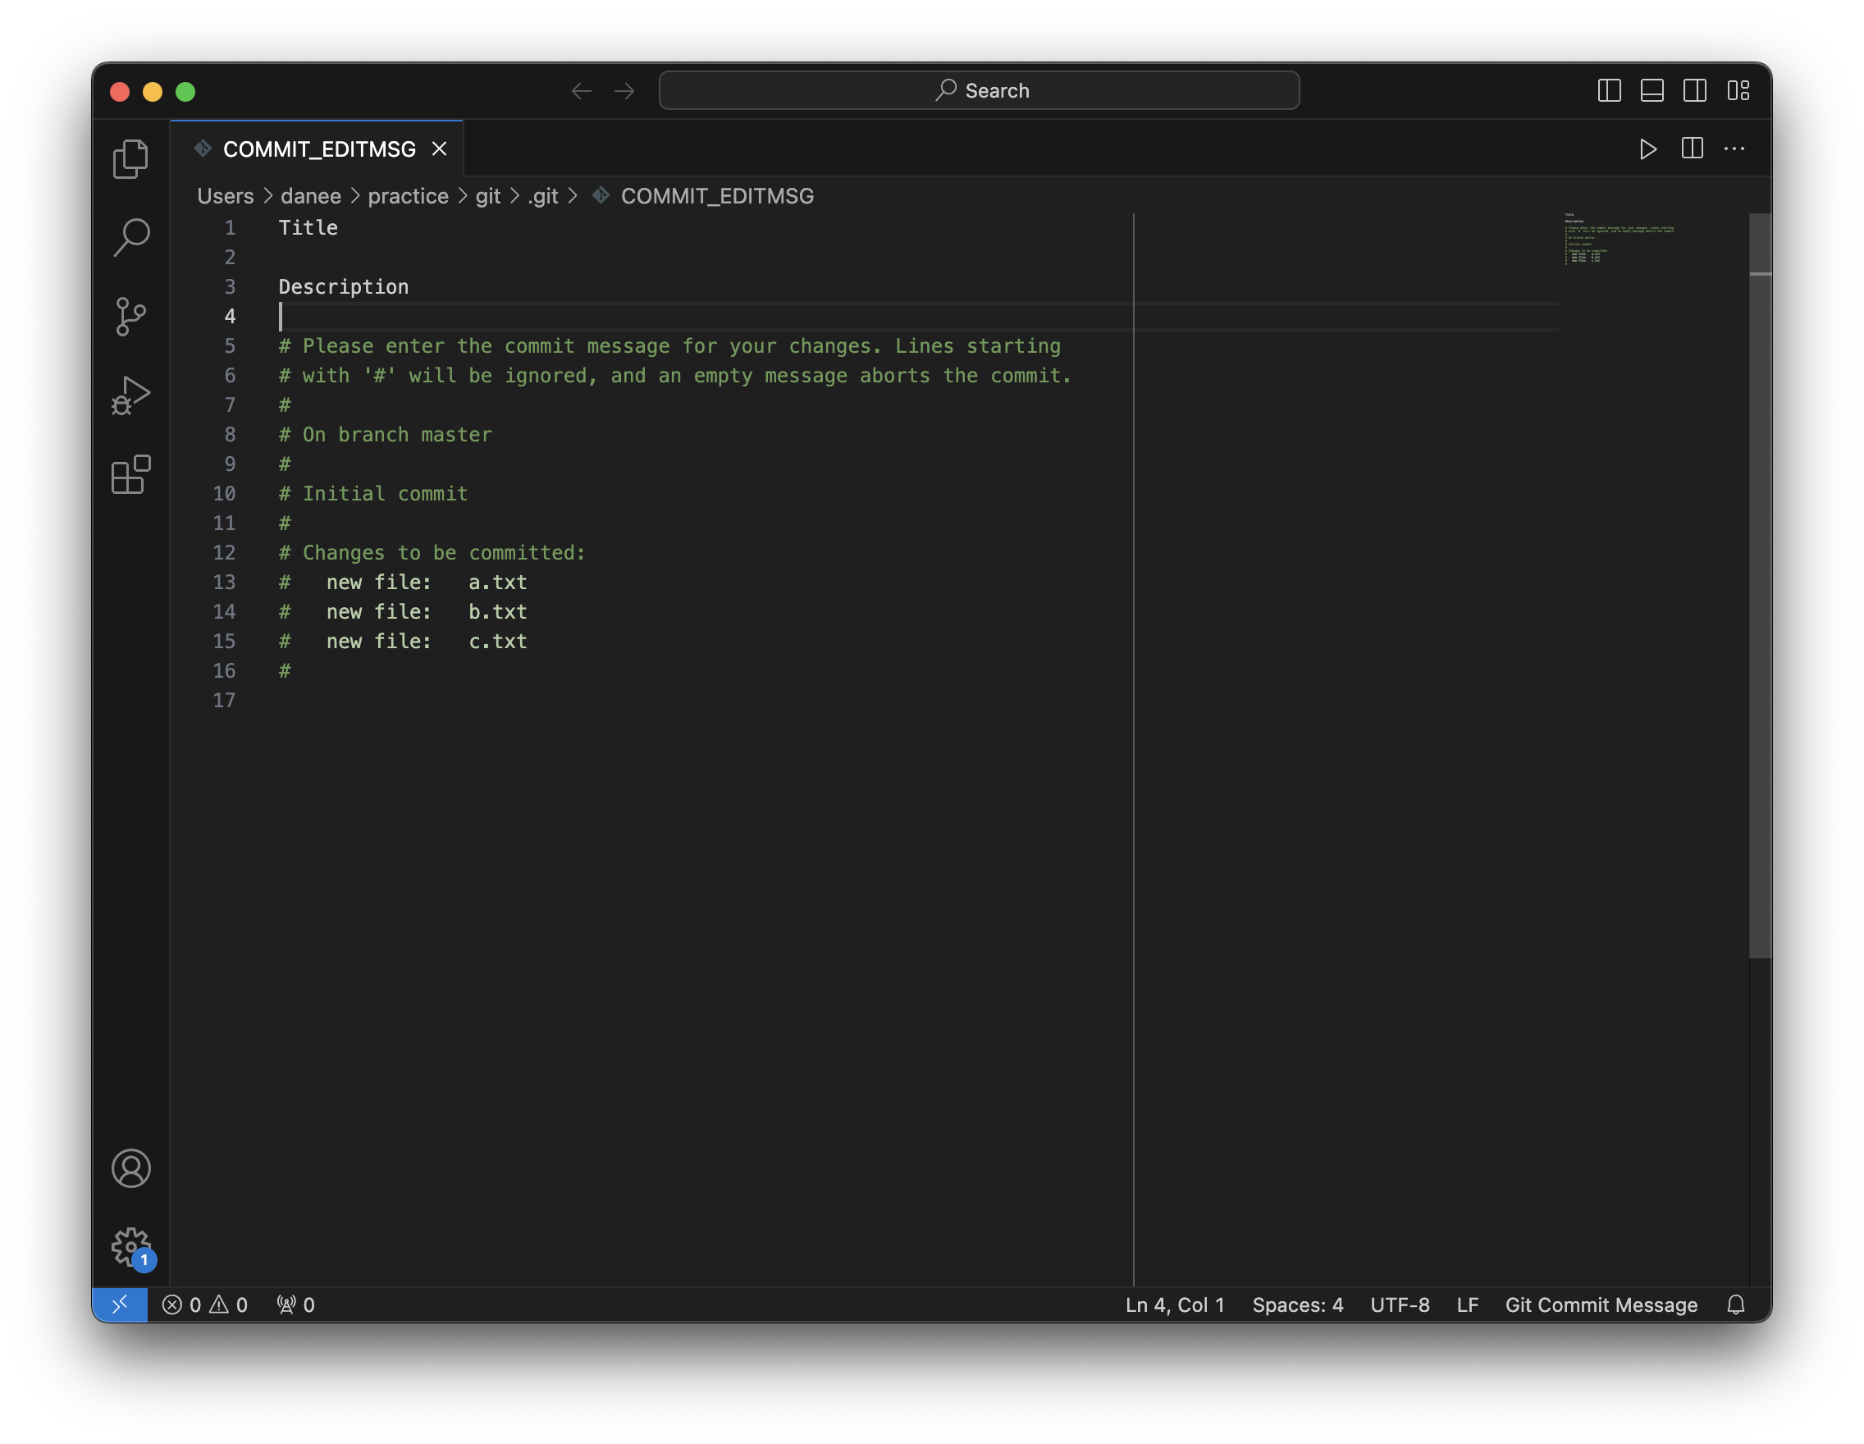Viewport: 1864px width, 1444px height.
Task: Open the Git Commit Message language selector
Action: click(1601, 1305)
